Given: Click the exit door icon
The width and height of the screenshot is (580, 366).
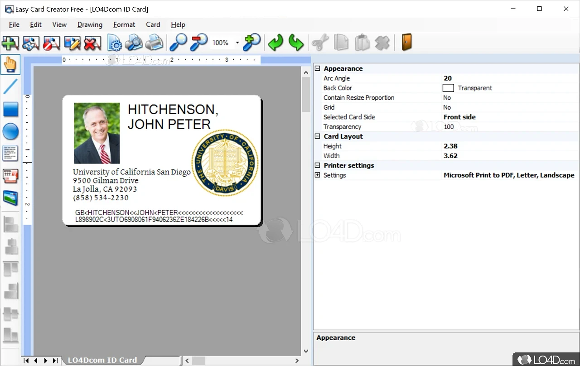Looking at the screenshot, I should [406, 43].
